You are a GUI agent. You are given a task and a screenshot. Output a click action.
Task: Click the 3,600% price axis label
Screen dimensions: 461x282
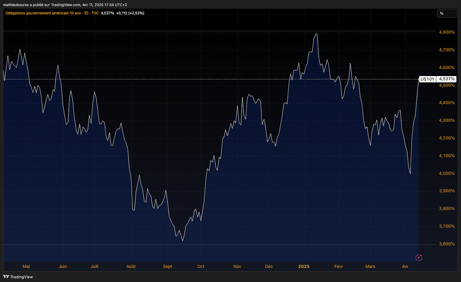[x=446, y=244]
